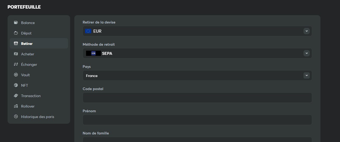Open the Dépot section label
Screen dimensions: 340x142
(26, 33)
